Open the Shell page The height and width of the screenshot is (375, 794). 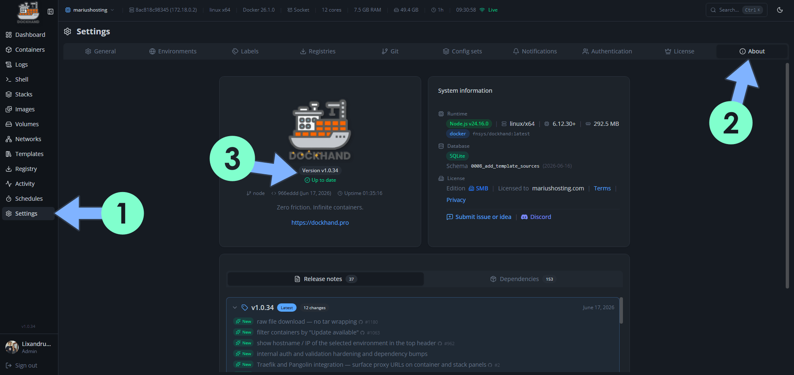(28, 79)
